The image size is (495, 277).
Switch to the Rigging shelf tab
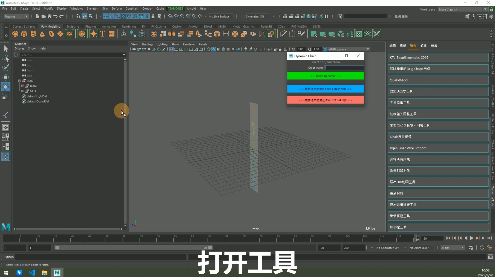[91, 27]
